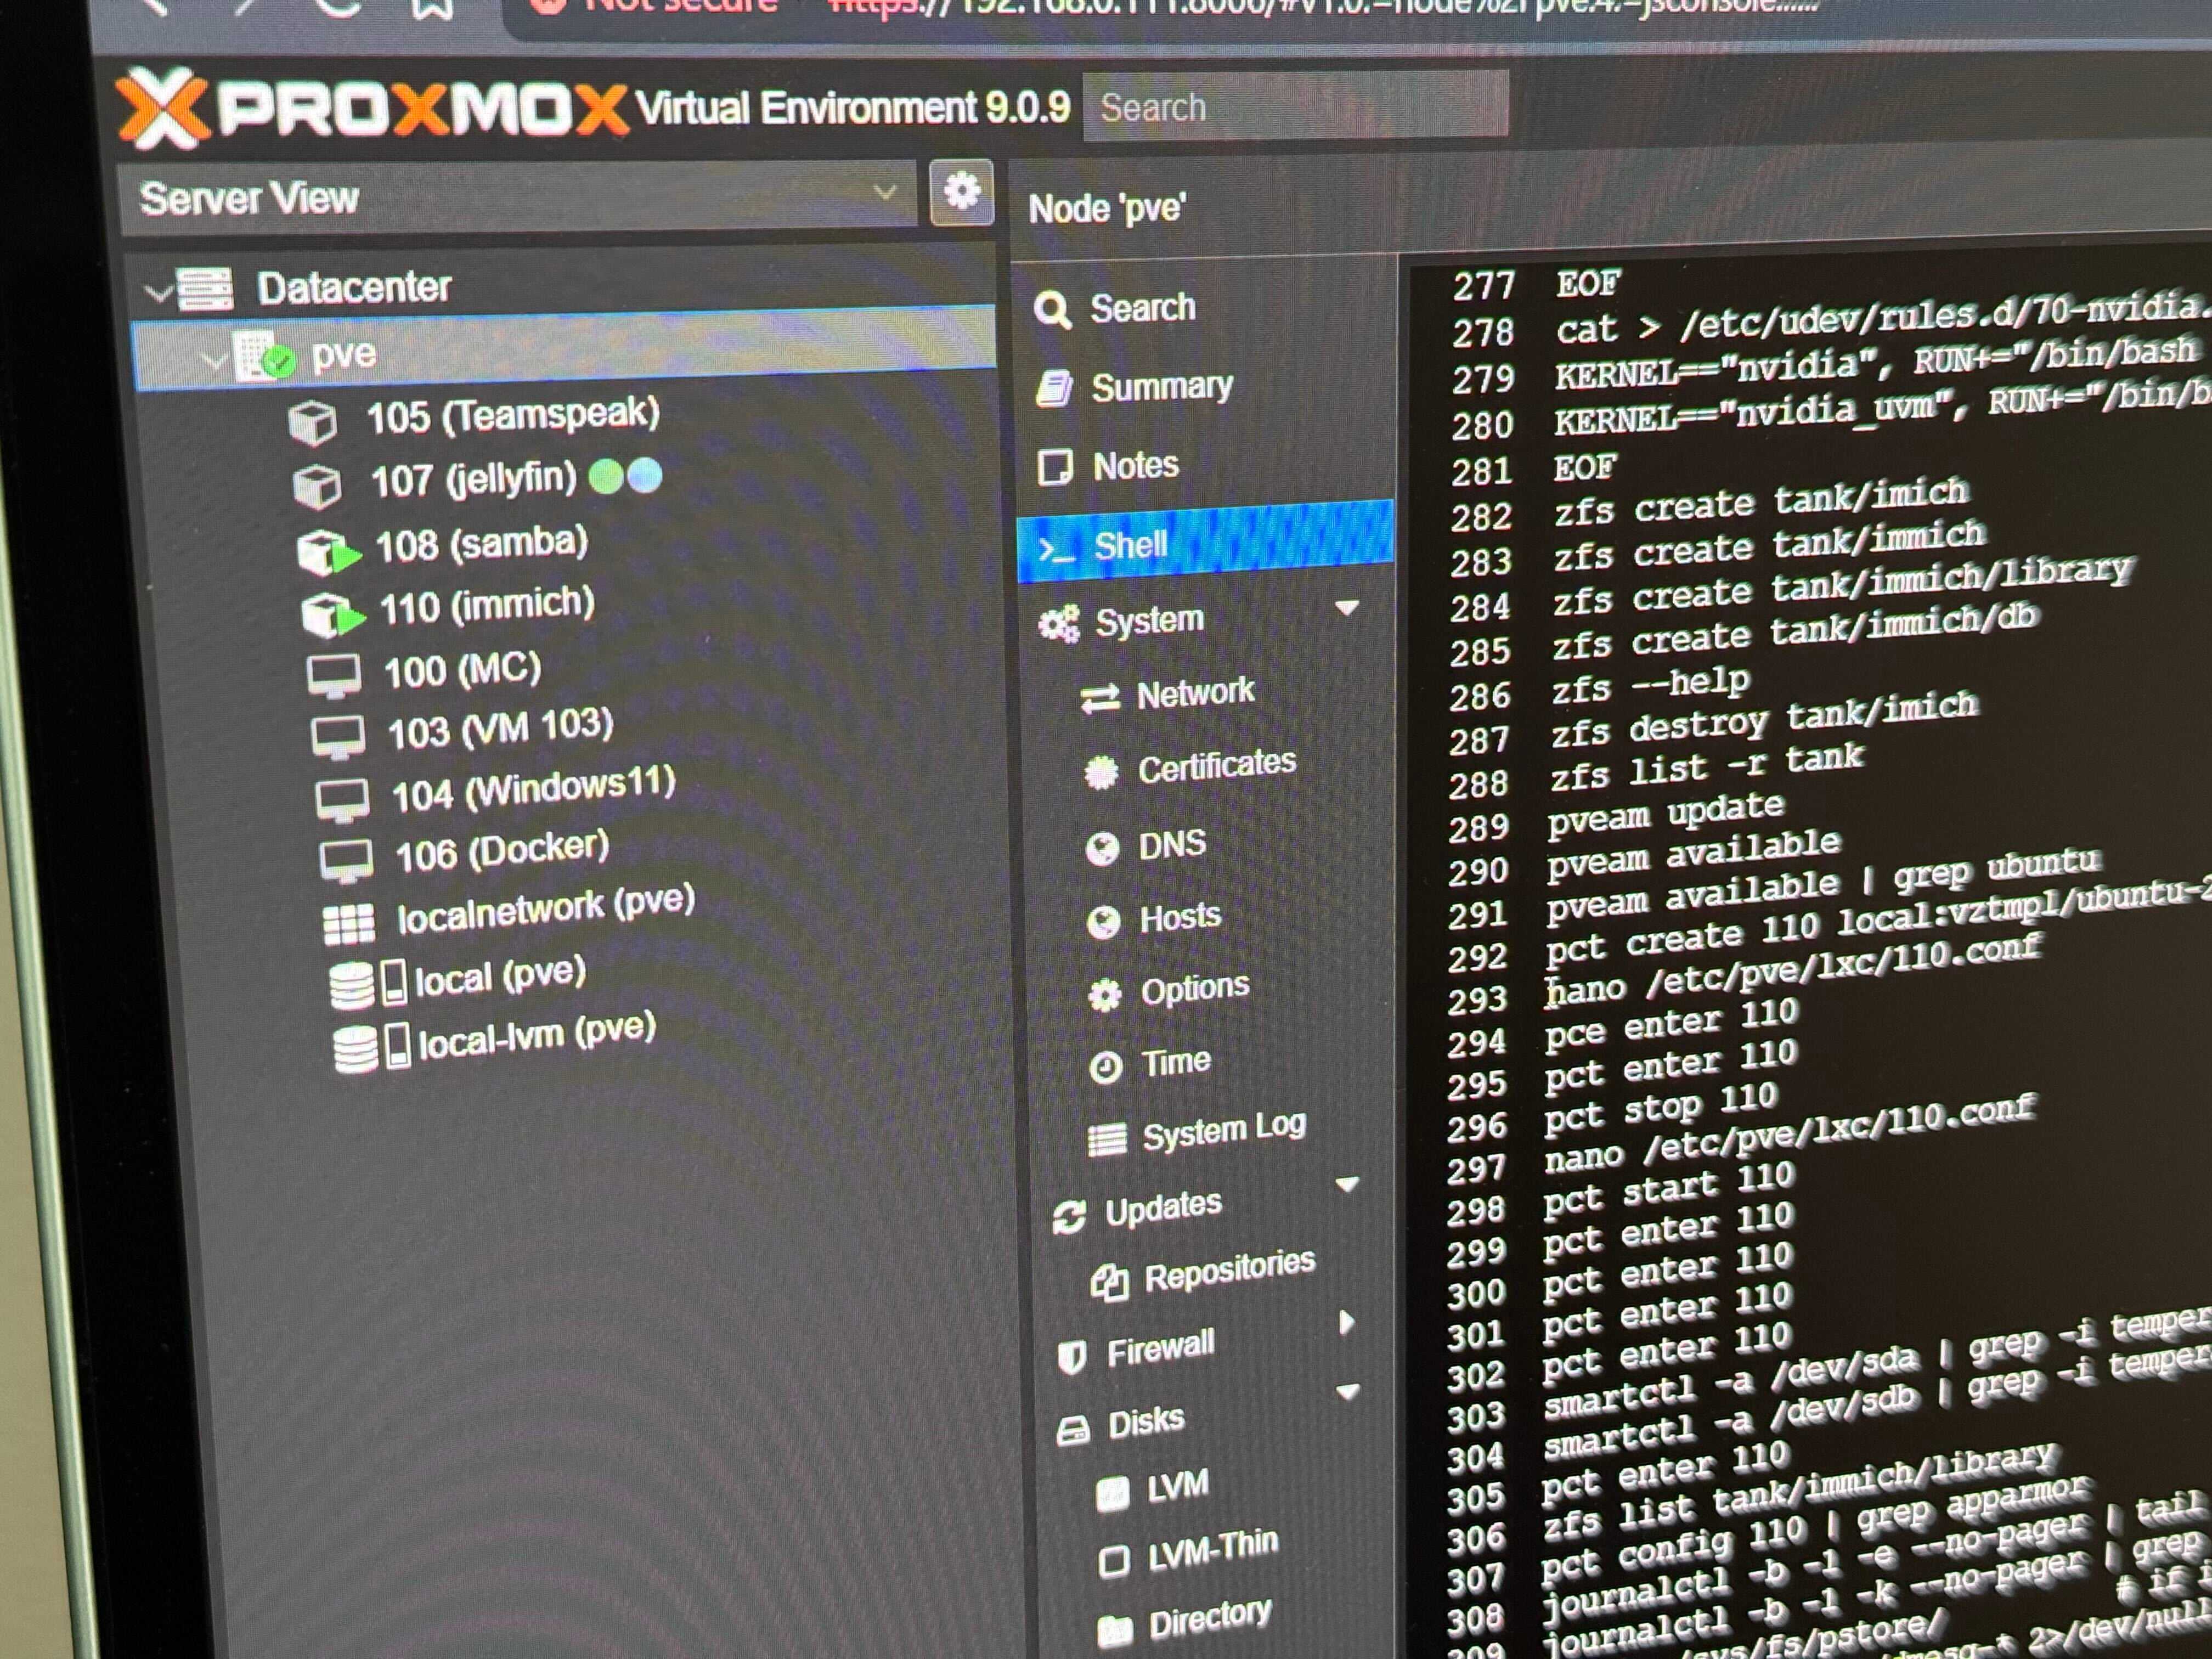Click the gear settings button beside Server View
This screenshot has width=2212, height=1659.
(962, 191)
